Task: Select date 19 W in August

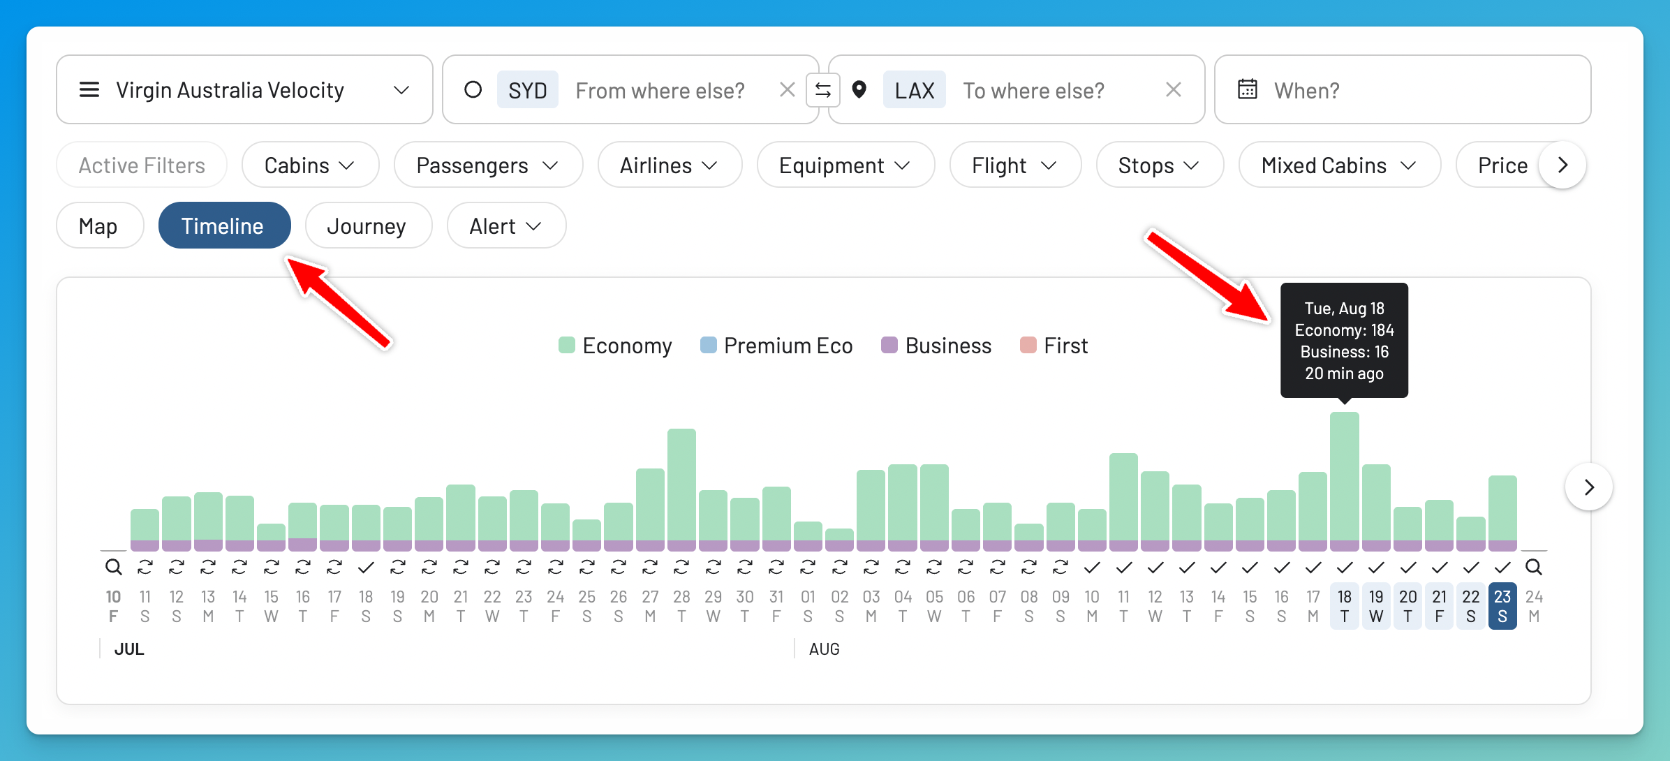Action: (1376, 606)
